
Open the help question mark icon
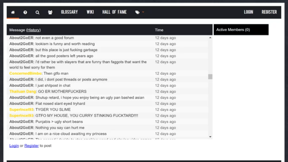(x=25, y=12)
